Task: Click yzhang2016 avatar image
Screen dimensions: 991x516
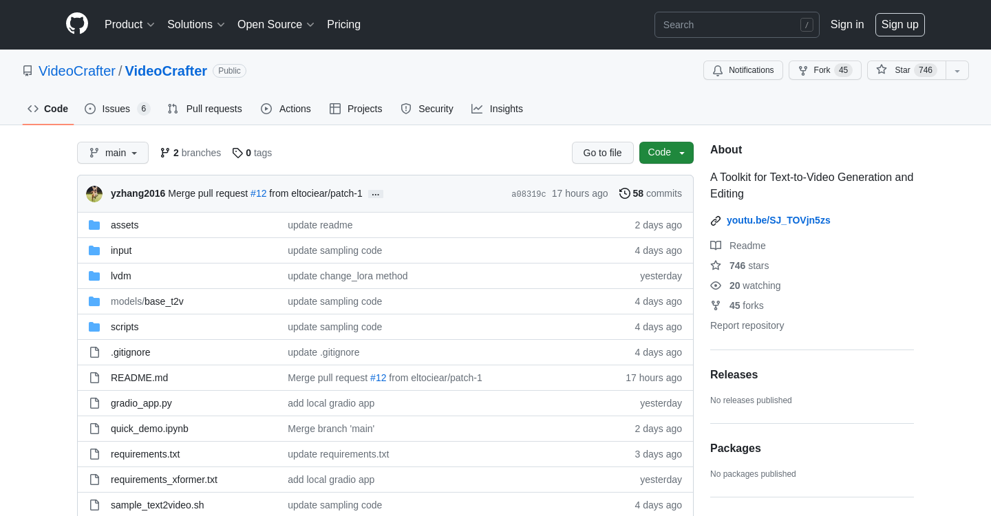Action: pos(94,194)
